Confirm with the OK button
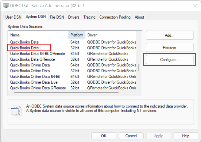The width and height of the screenshot is (201, 142). tap(104, 136)
